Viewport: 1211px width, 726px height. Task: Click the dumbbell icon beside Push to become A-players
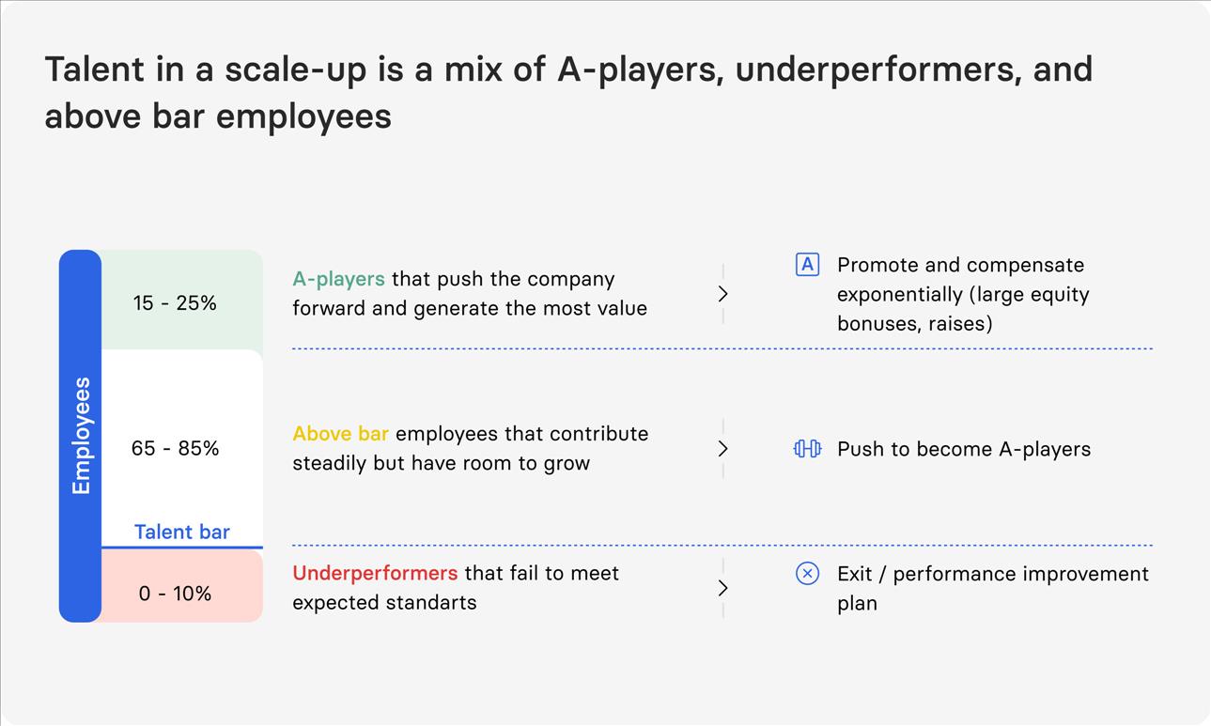(x=807, y=449)
